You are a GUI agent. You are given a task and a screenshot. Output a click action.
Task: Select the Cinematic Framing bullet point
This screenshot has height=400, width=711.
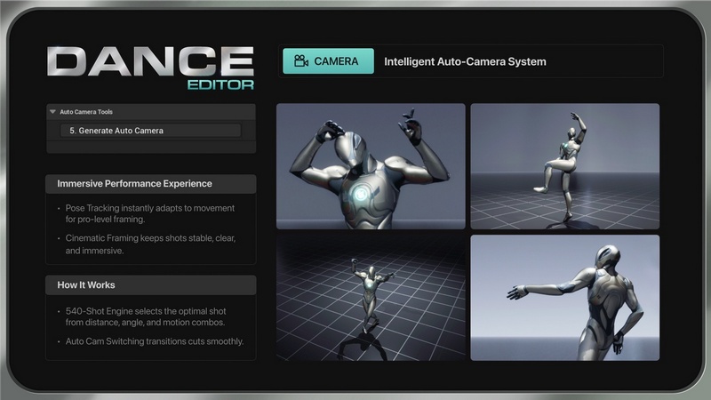coord(150,244)
